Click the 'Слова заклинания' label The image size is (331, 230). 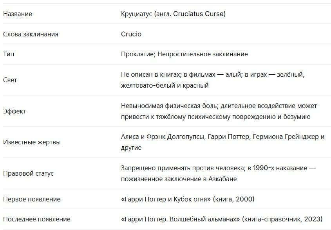[x=31, y=34]
